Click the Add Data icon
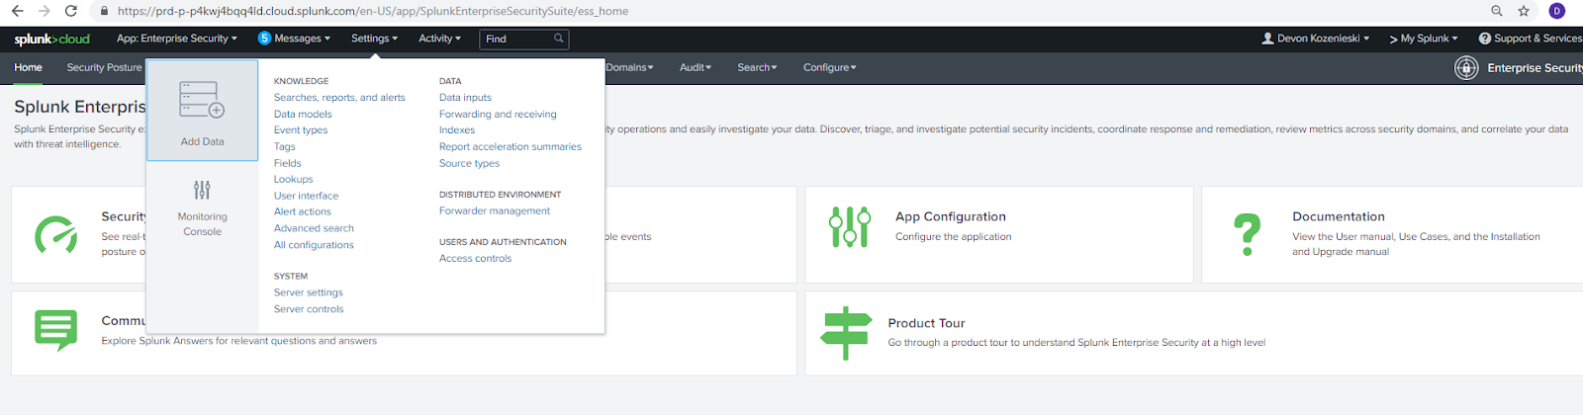1583x415 pixels. coord(202,100)
